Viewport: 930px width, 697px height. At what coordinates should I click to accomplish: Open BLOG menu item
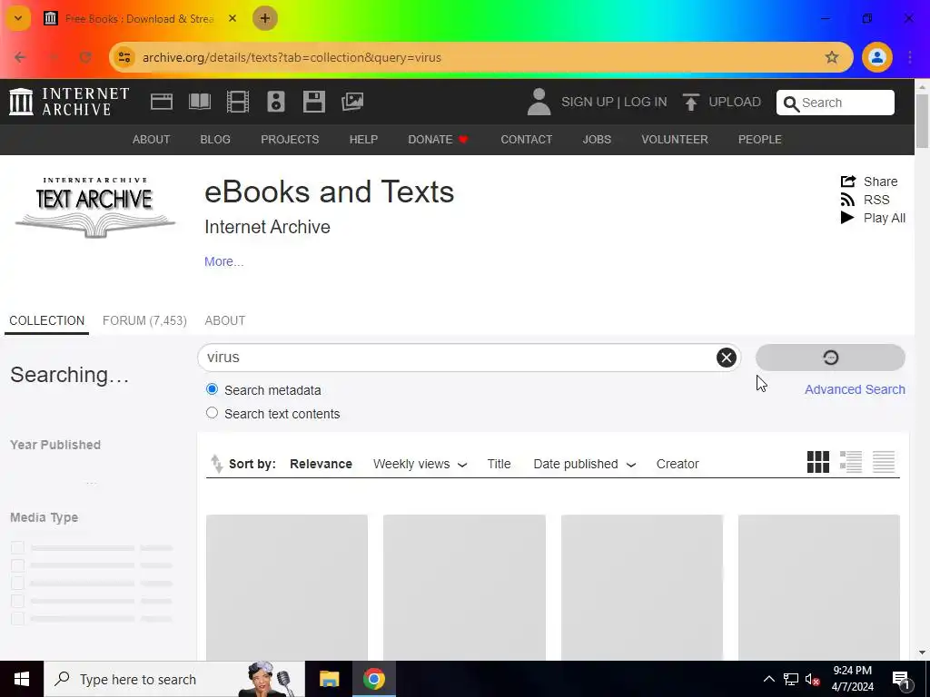point(215,139)
